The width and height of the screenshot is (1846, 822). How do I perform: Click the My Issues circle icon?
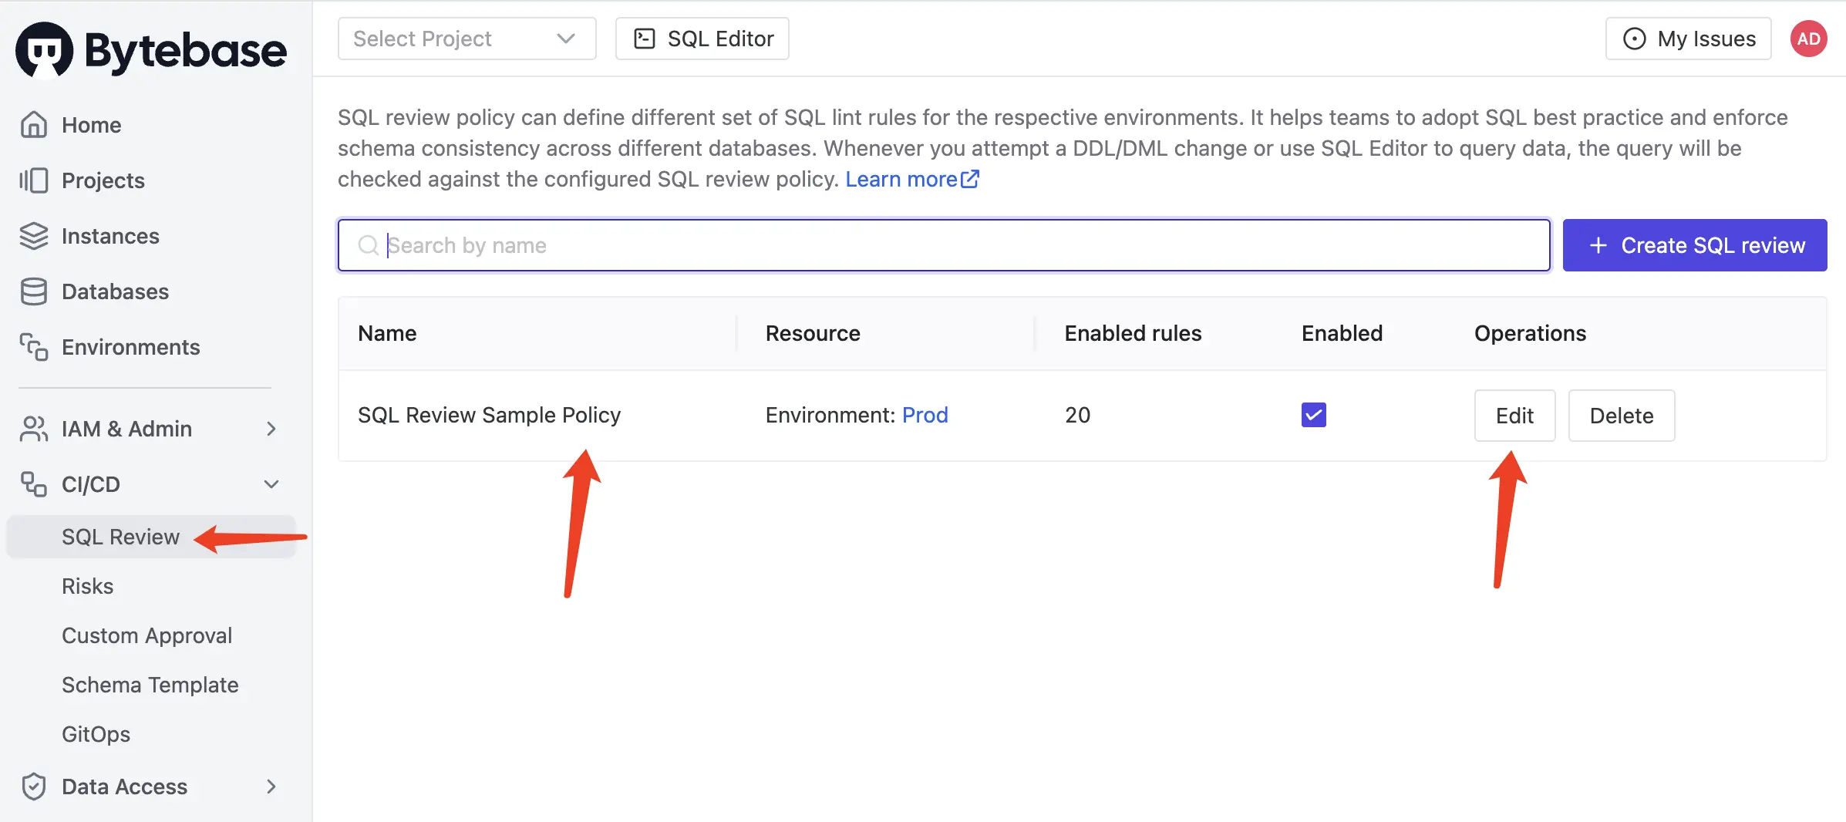pyautogui.click(x=1635, y=39)
